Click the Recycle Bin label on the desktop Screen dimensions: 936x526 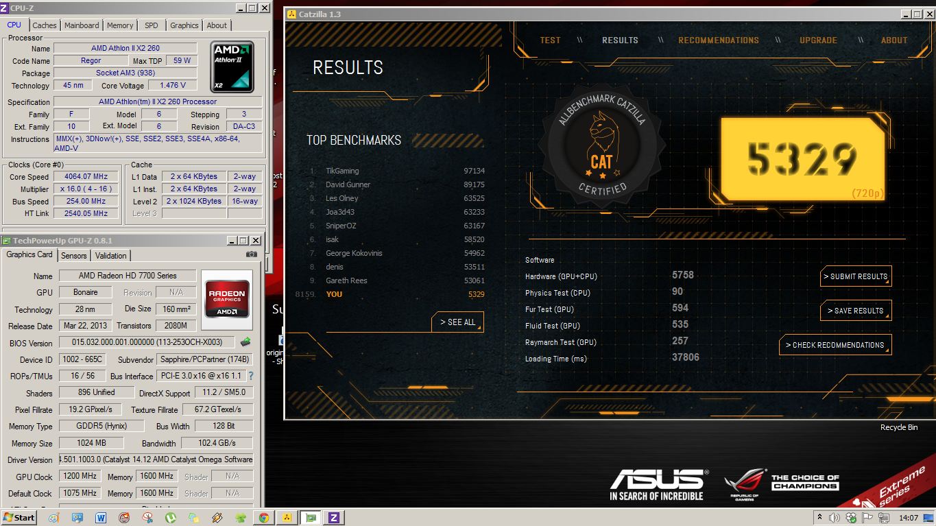click(x=899, y=427)
